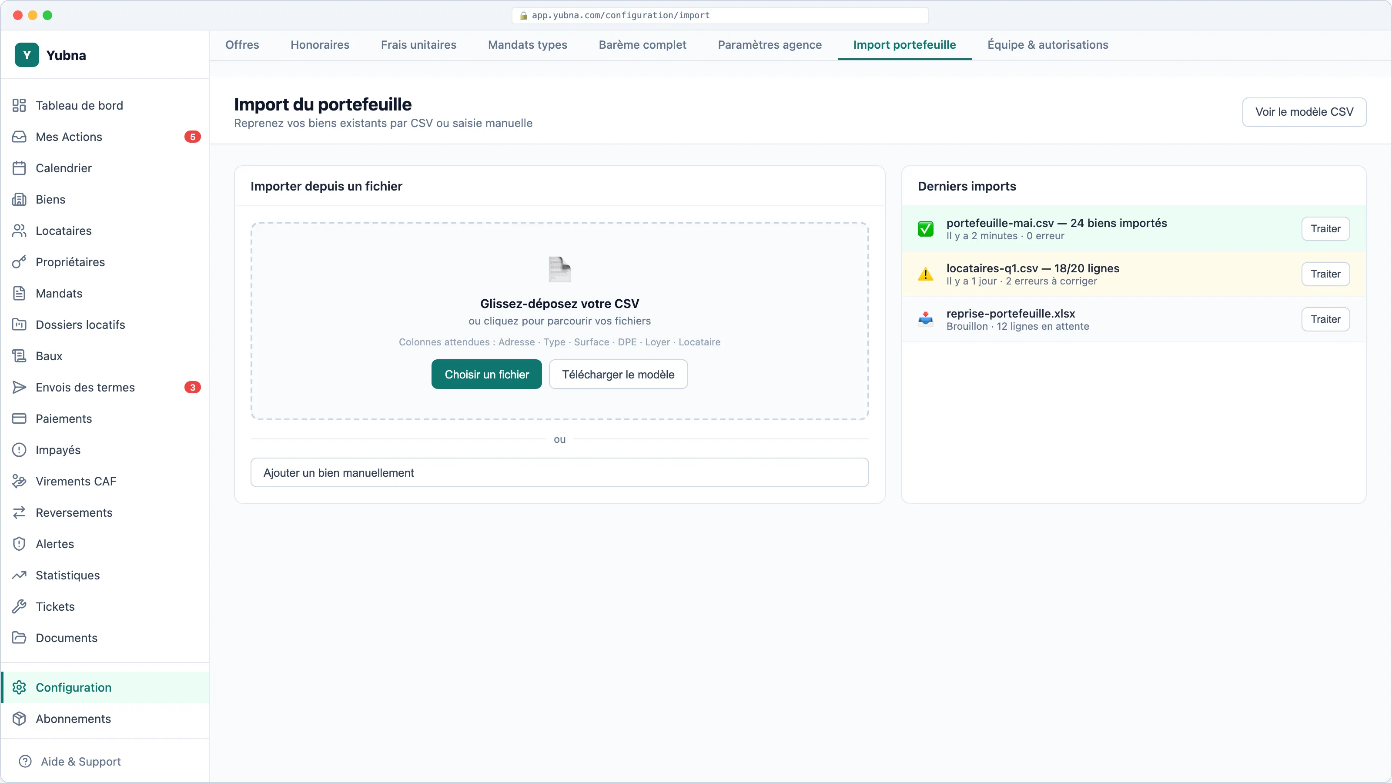This screenshot has height=783, width=1392.
Task: Click the Dossiers locatifs folder icon
Action: tap(19, 325)
